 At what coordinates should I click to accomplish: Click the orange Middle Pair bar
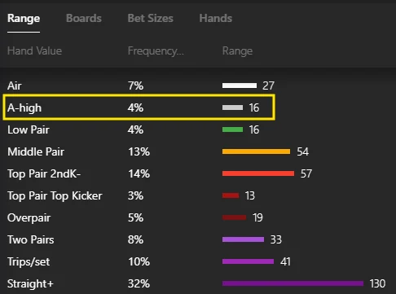[x=256, y=151]
